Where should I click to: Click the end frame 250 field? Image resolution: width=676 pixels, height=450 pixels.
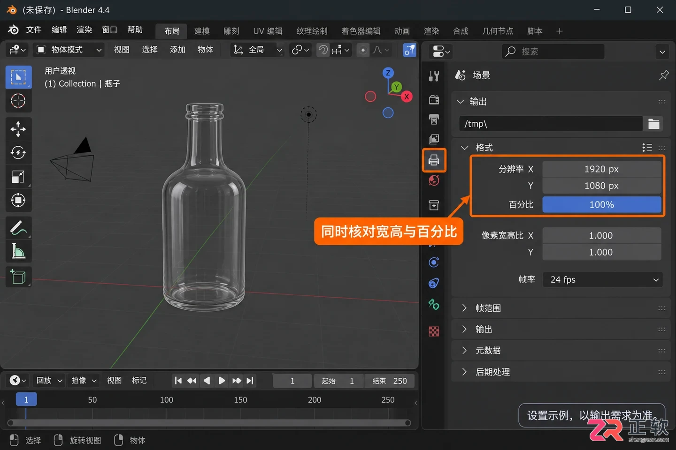[x=390, y=381]
